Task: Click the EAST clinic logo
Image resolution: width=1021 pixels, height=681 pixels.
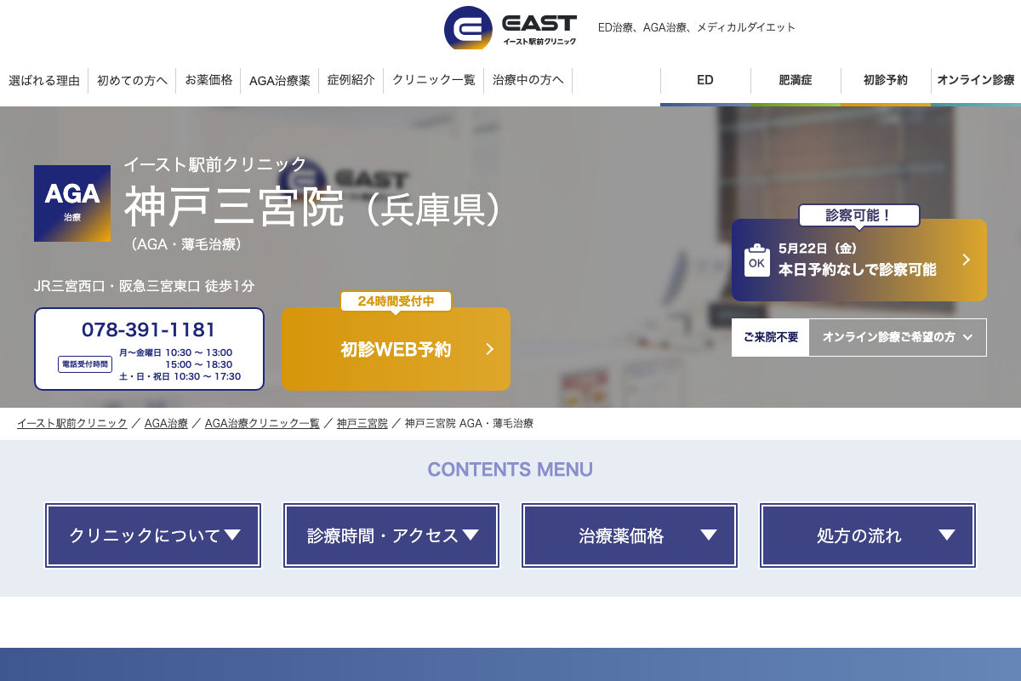Action: [510, 28]
